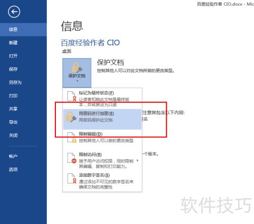Select 限制访问(R) menu entry
Screen dimensions: 254x224
click(x=102, y=161)
